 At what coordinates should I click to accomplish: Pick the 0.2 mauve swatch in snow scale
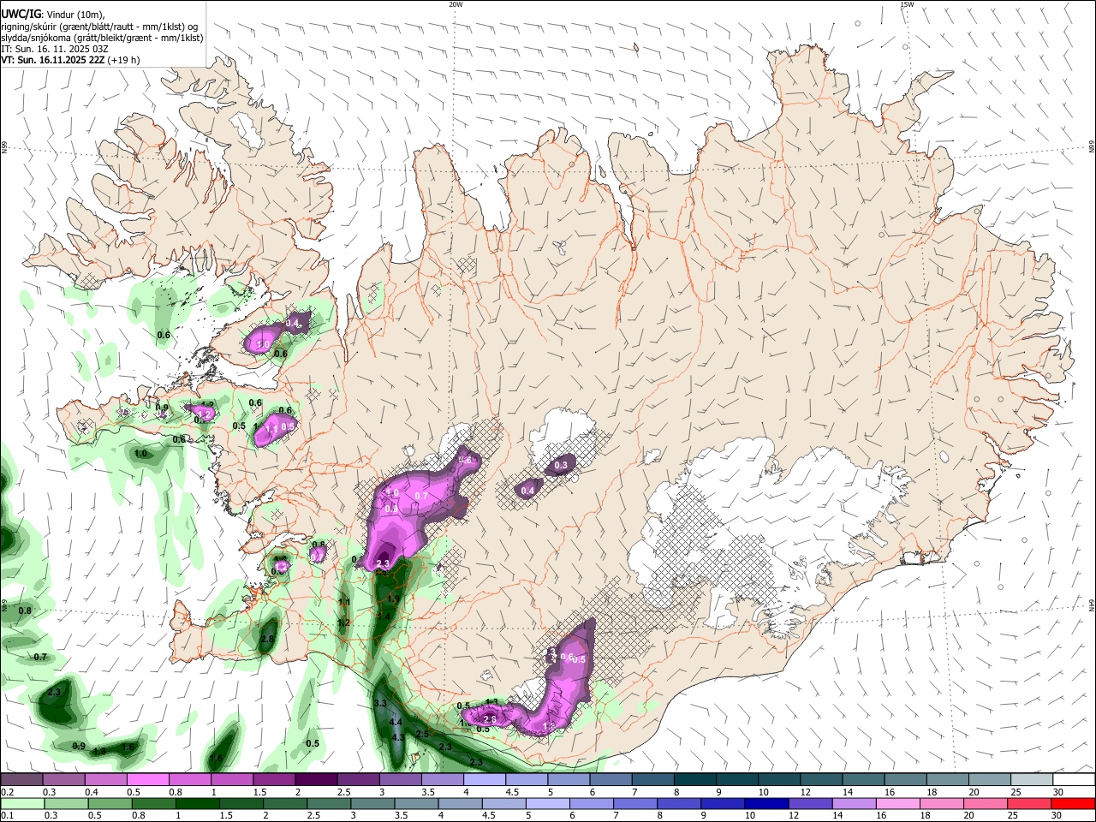pyautogui.click(x=21, y=779)
